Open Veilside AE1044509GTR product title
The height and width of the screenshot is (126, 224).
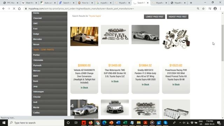click(84, 76)
